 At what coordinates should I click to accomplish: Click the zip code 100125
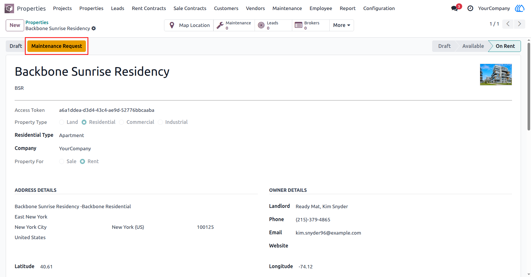click(205, 227)
